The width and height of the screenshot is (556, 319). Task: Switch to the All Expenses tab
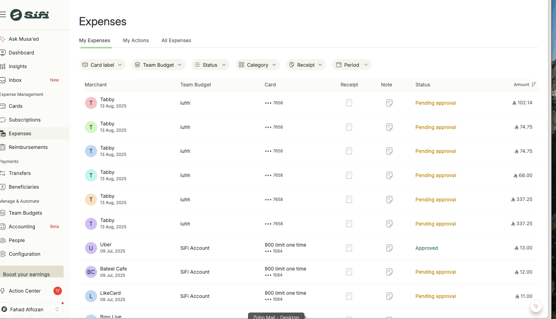[176, 40]
